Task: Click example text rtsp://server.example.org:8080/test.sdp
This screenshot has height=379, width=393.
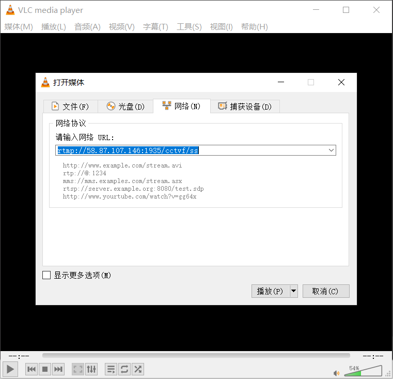Action: [133, 189]
